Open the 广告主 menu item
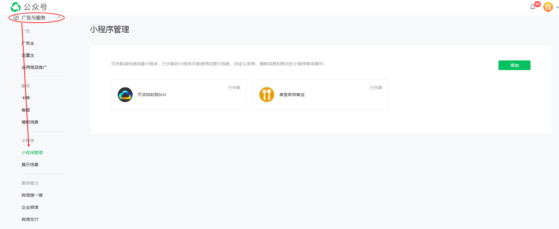This screenshot has height=229, width=559. click(x=28, y=43)
